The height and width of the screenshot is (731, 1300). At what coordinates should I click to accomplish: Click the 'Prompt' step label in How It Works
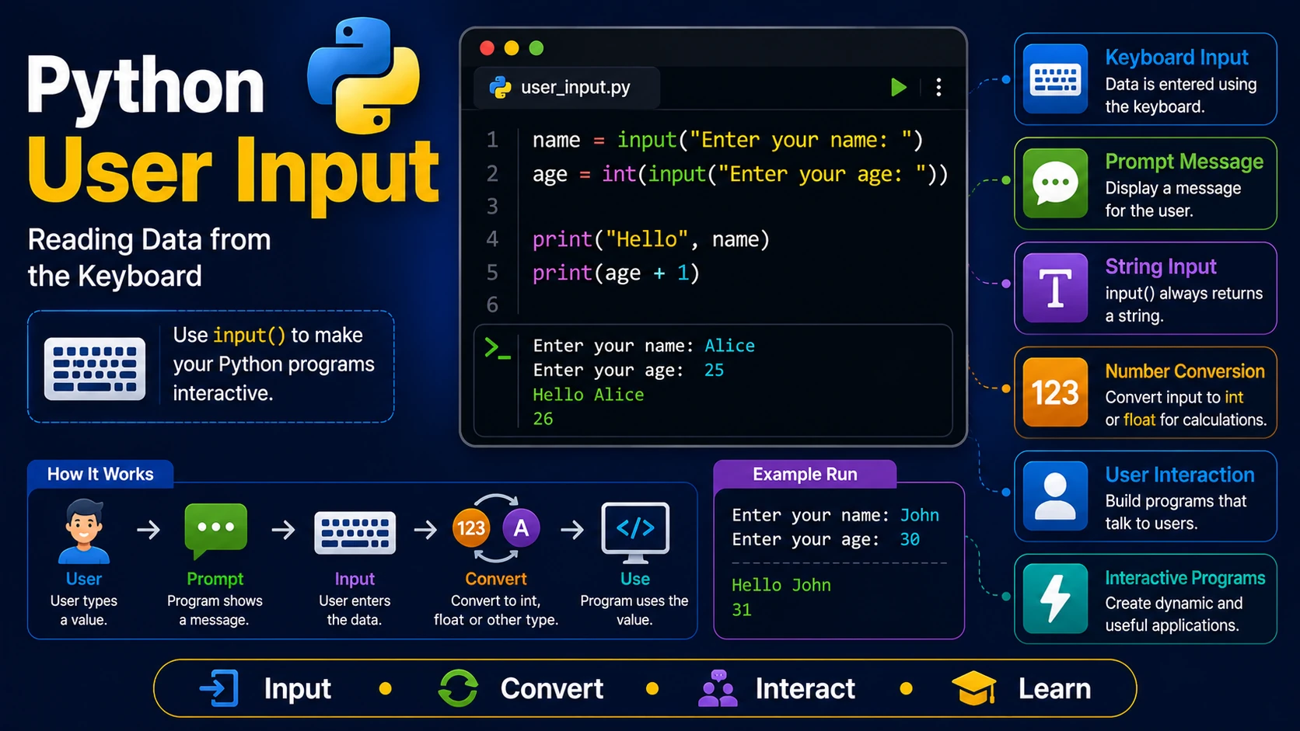point(215,579)
